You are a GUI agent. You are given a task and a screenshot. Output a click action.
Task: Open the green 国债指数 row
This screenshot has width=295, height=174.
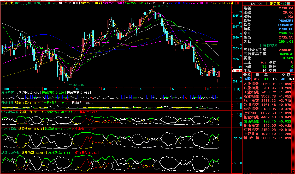(x=267, y=121)
